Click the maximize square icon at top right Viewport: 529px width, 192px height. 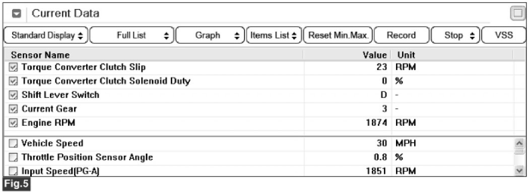[x=517, y=14]
